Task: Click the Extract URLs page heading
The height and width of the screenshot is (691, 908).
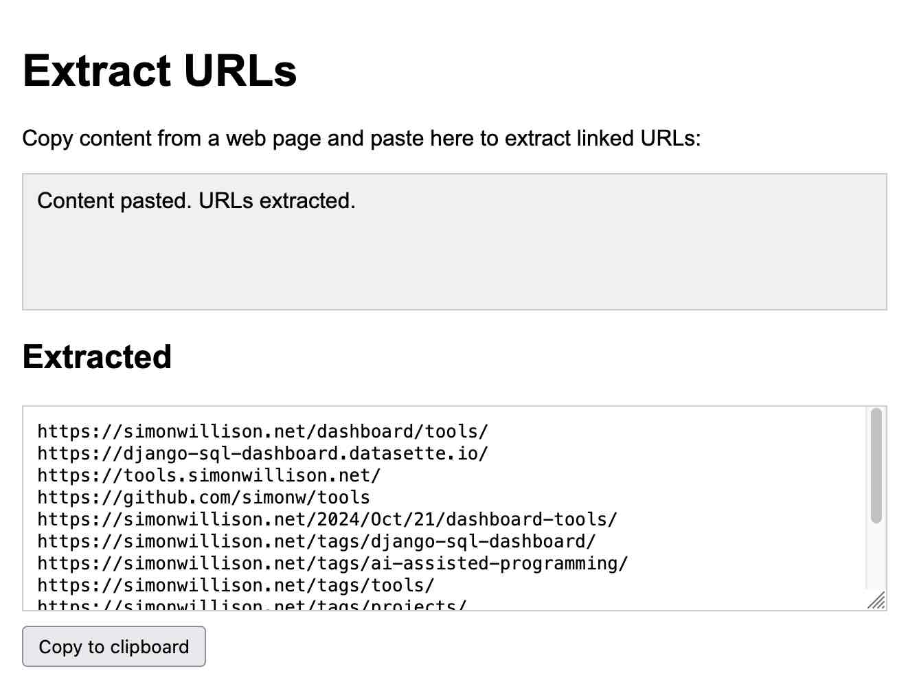Action: [159, 69]
